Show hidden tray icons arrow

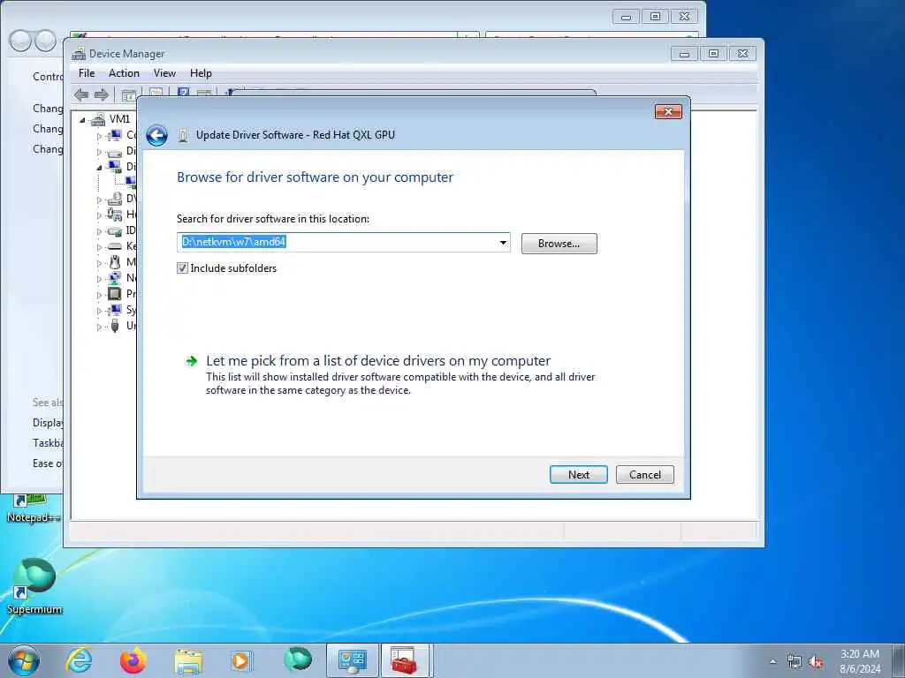pyautogui.click(x=772, y=662)
